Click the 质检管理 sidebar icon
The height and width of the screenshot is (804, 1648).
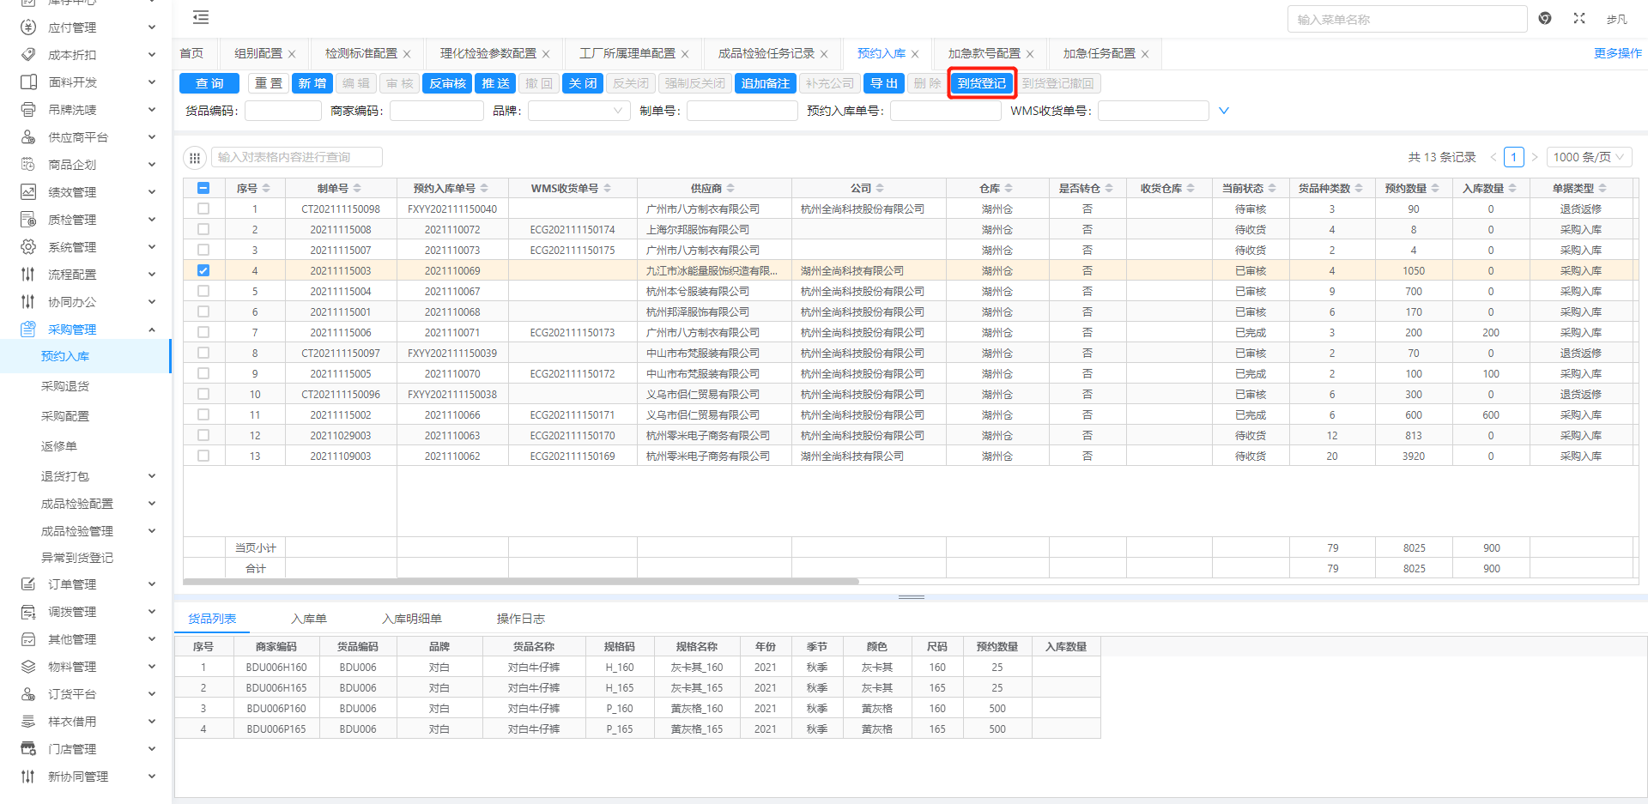(x=28, y=220)
